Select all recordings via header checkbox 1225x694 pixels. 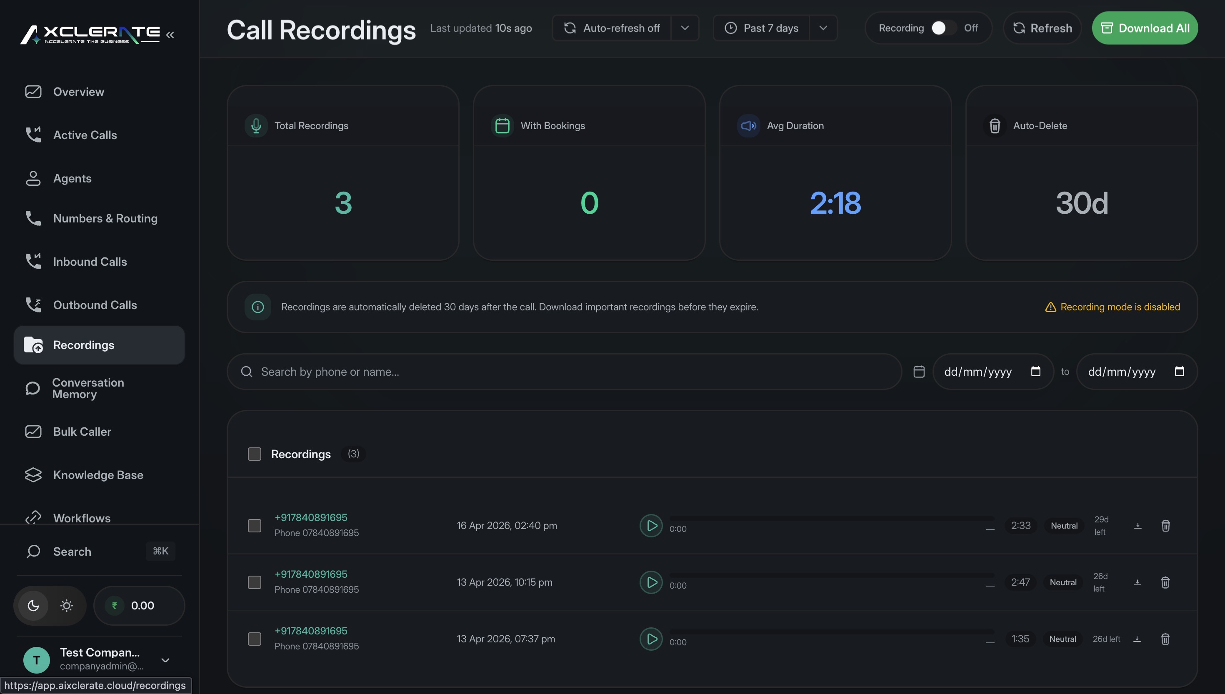(255, 454)
